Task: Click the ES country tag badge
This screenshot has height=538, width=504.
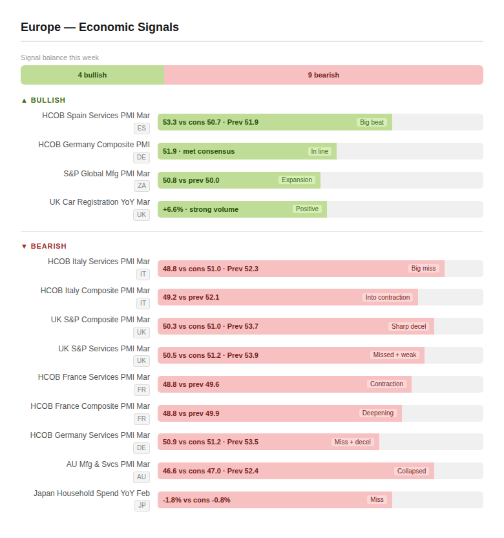Action: click(142, 129)
